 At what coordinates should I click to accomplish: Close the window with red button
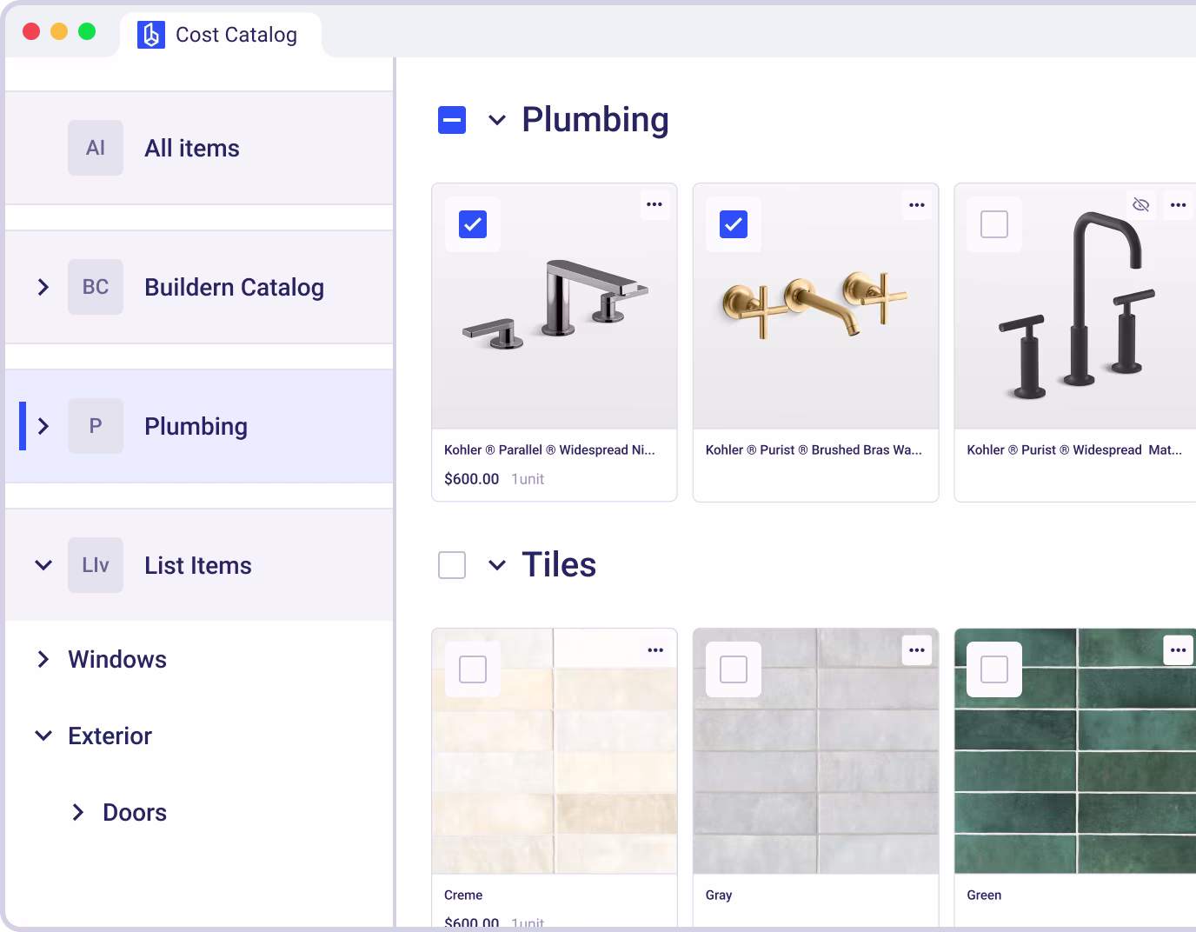pos(31,31)
